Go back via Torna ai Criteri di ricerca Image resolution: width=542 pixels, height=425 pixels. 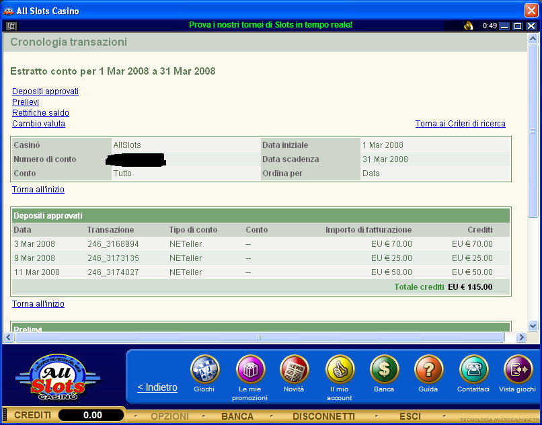coord(461,124)
